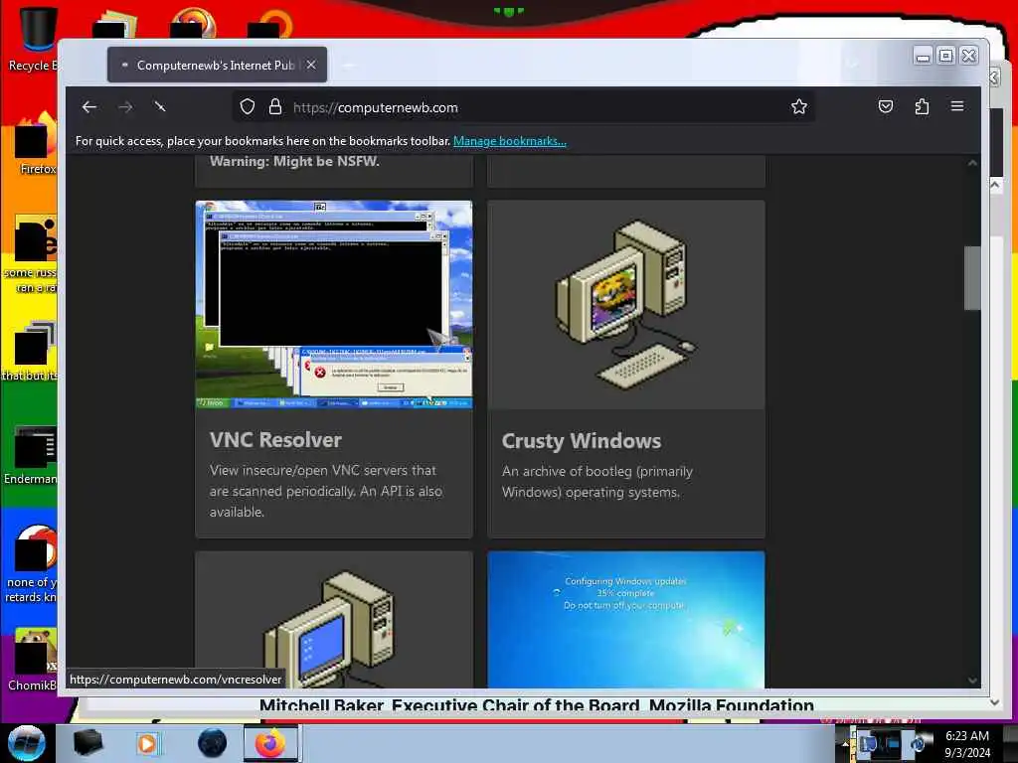Image resolution: width=1018 pixels, height=763 pixels.
Task: Select the Computernewb's Internet Pub tab
Action: 217,65
